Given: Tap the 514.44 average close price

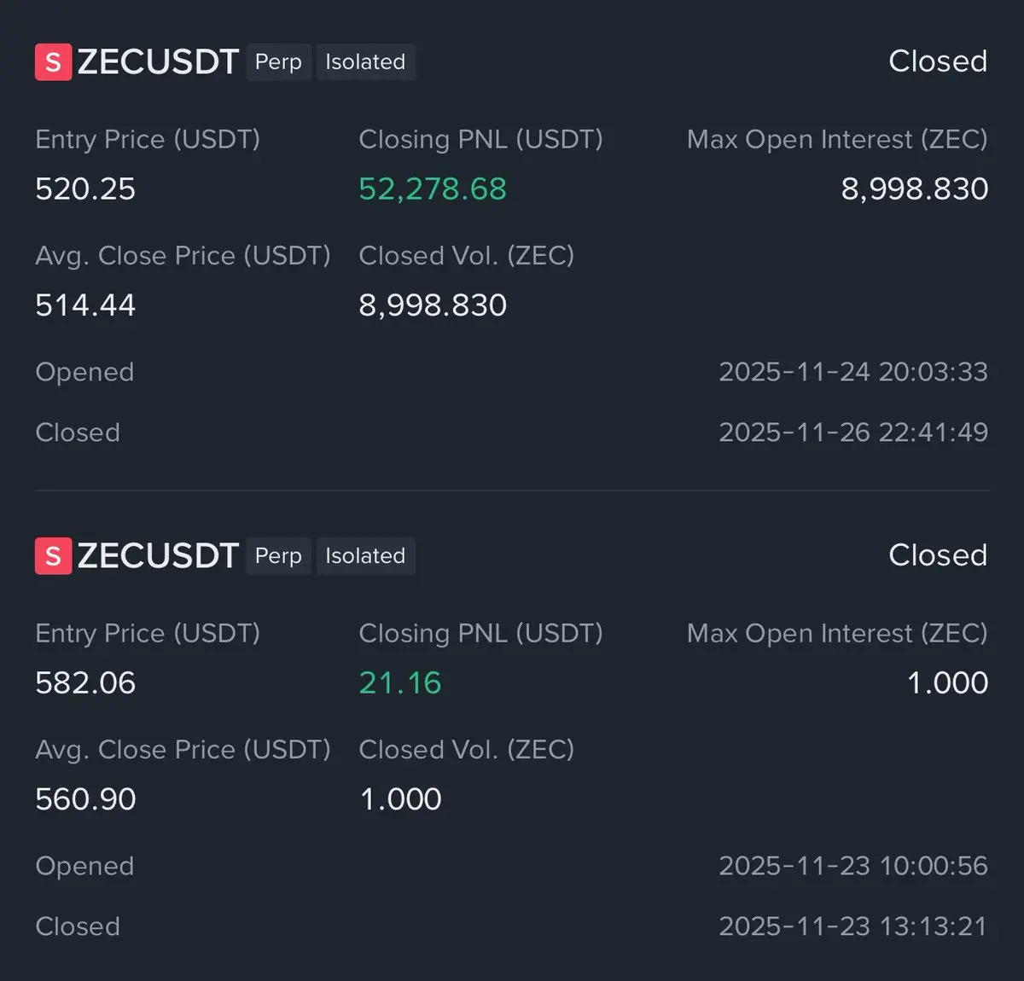Looking at the screenshot, I should click(x=85, y=305).
